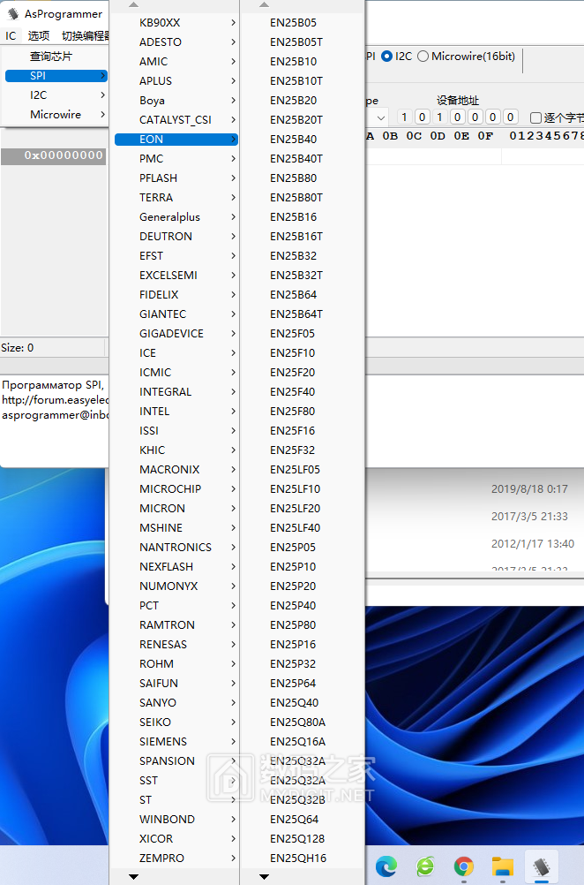This screenshot has height=885, width=584.
Task: Click the AsProgrammer title bar chip icon
Action: click(x=12, y=13)
